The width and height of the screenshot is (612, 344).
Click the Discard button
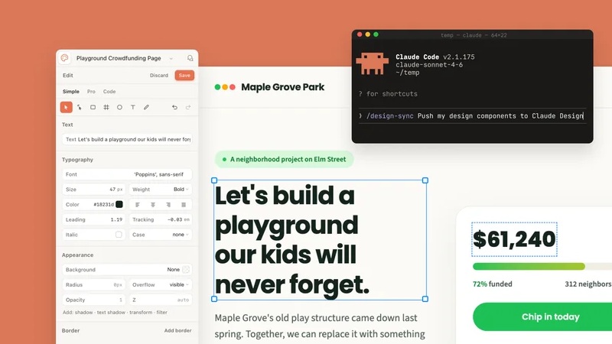tap(159, 75)
